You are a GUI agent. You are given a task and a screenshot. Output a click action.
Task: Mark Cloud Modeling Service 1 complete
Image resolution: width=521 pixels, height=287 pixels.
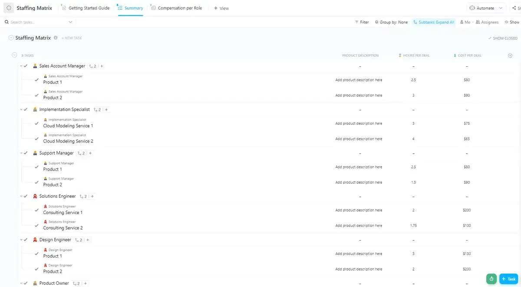pyautogui.click(x=36, y=123)
